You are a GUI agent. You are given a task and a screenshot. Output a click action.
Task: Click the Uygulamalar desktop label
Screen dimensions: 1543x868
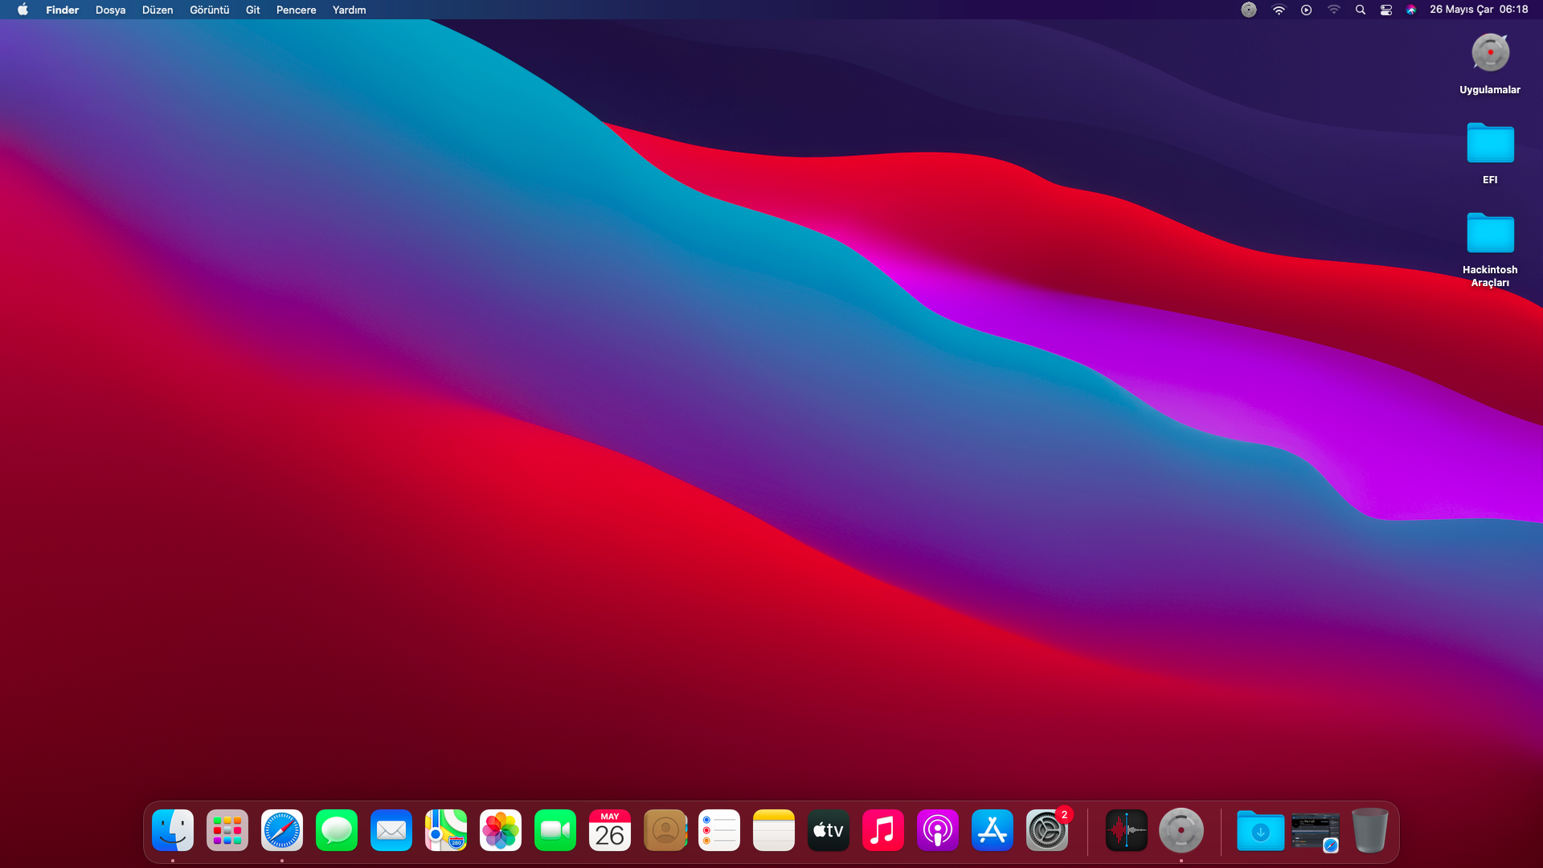coord(1490,90)
